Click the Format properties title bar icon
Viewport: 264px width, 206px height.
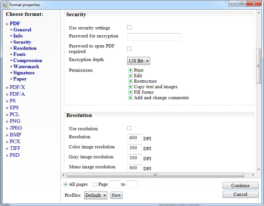pyautogui.click(x=5, y=4)
